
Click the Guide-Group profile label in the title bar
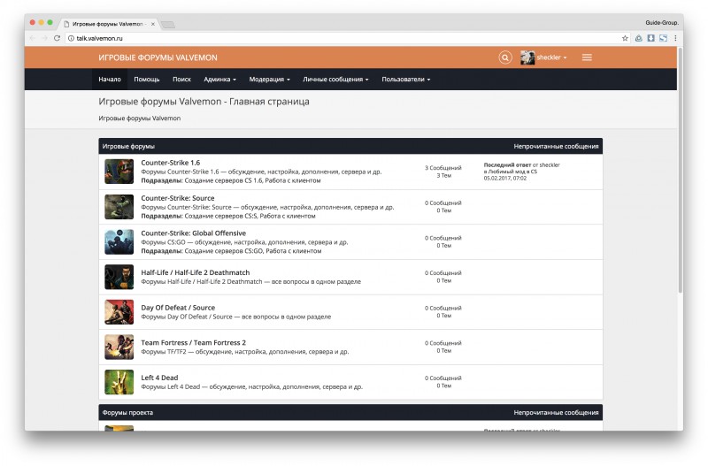pos(662,23)
